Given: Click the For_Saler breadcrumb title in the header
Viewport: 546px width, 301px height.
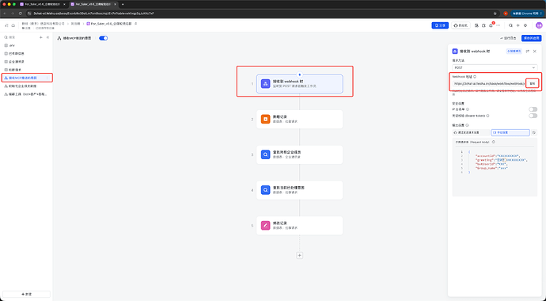Looking at the screenshot, I should (111, 24).
